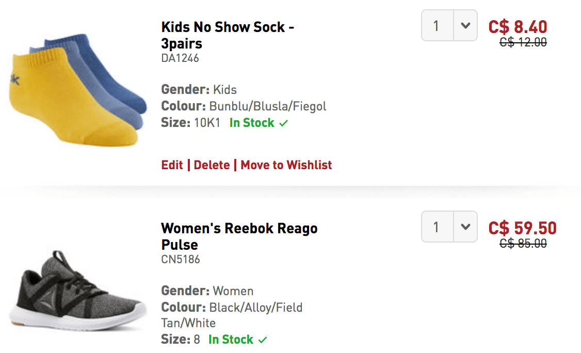Click the crossed-out C$ 85.00 original price
This screenshot has height=353, width=581.
pyautogui.click(x=523, y=244)
